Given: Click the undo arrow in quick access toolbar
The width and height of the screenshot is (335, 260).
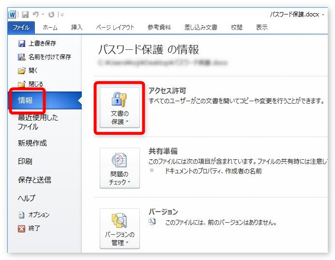Looking at the screenshot, I should point(36,15).
